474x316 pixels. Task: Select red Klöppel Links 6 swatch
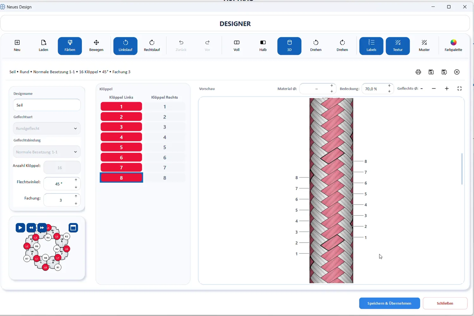point(121,157)
